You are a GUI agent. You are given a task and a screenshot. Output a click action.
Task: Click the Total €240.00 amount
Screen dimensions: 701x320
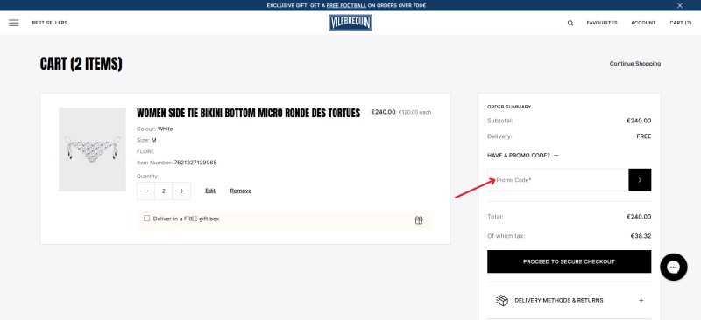[x=639, y=217]
